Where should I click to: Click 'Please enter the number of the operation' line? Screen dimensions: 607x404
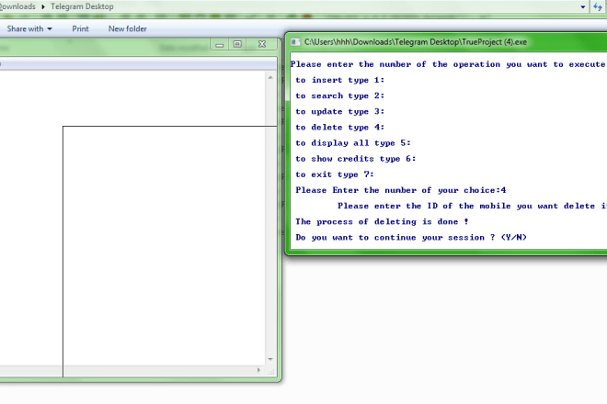coord(448,64)
